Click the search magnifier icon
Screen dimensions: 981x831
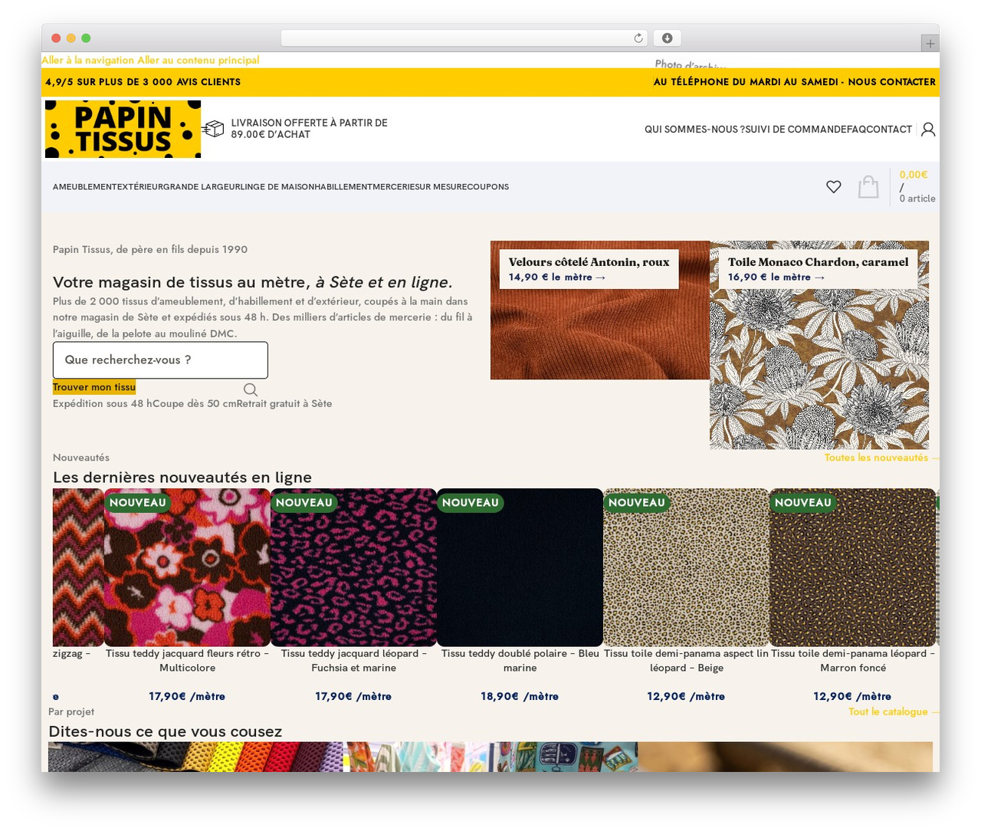(x=251, y=389)
